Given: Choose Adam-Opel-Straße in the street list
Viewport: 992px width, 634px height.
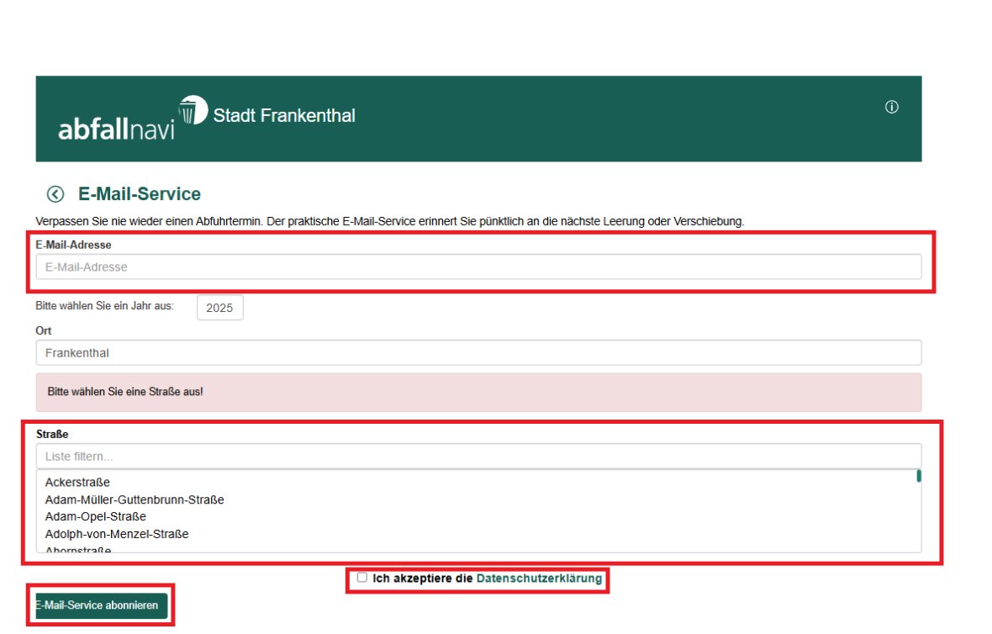Looking at the screenshot, I should click(x=95, y=516).
